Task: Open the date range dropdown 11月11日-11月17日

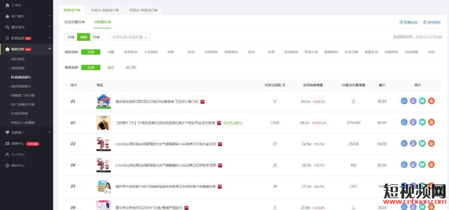Action: [x=130, y=37]
